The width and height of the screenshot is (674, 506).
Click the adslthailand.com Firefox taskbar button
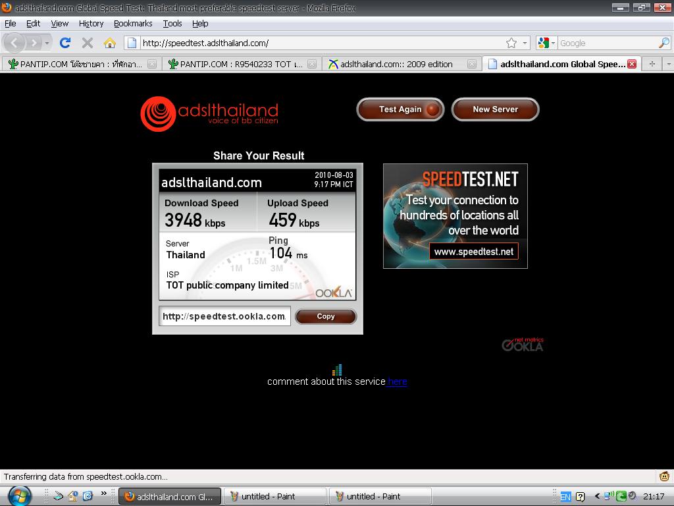click(x=169, y=496)
